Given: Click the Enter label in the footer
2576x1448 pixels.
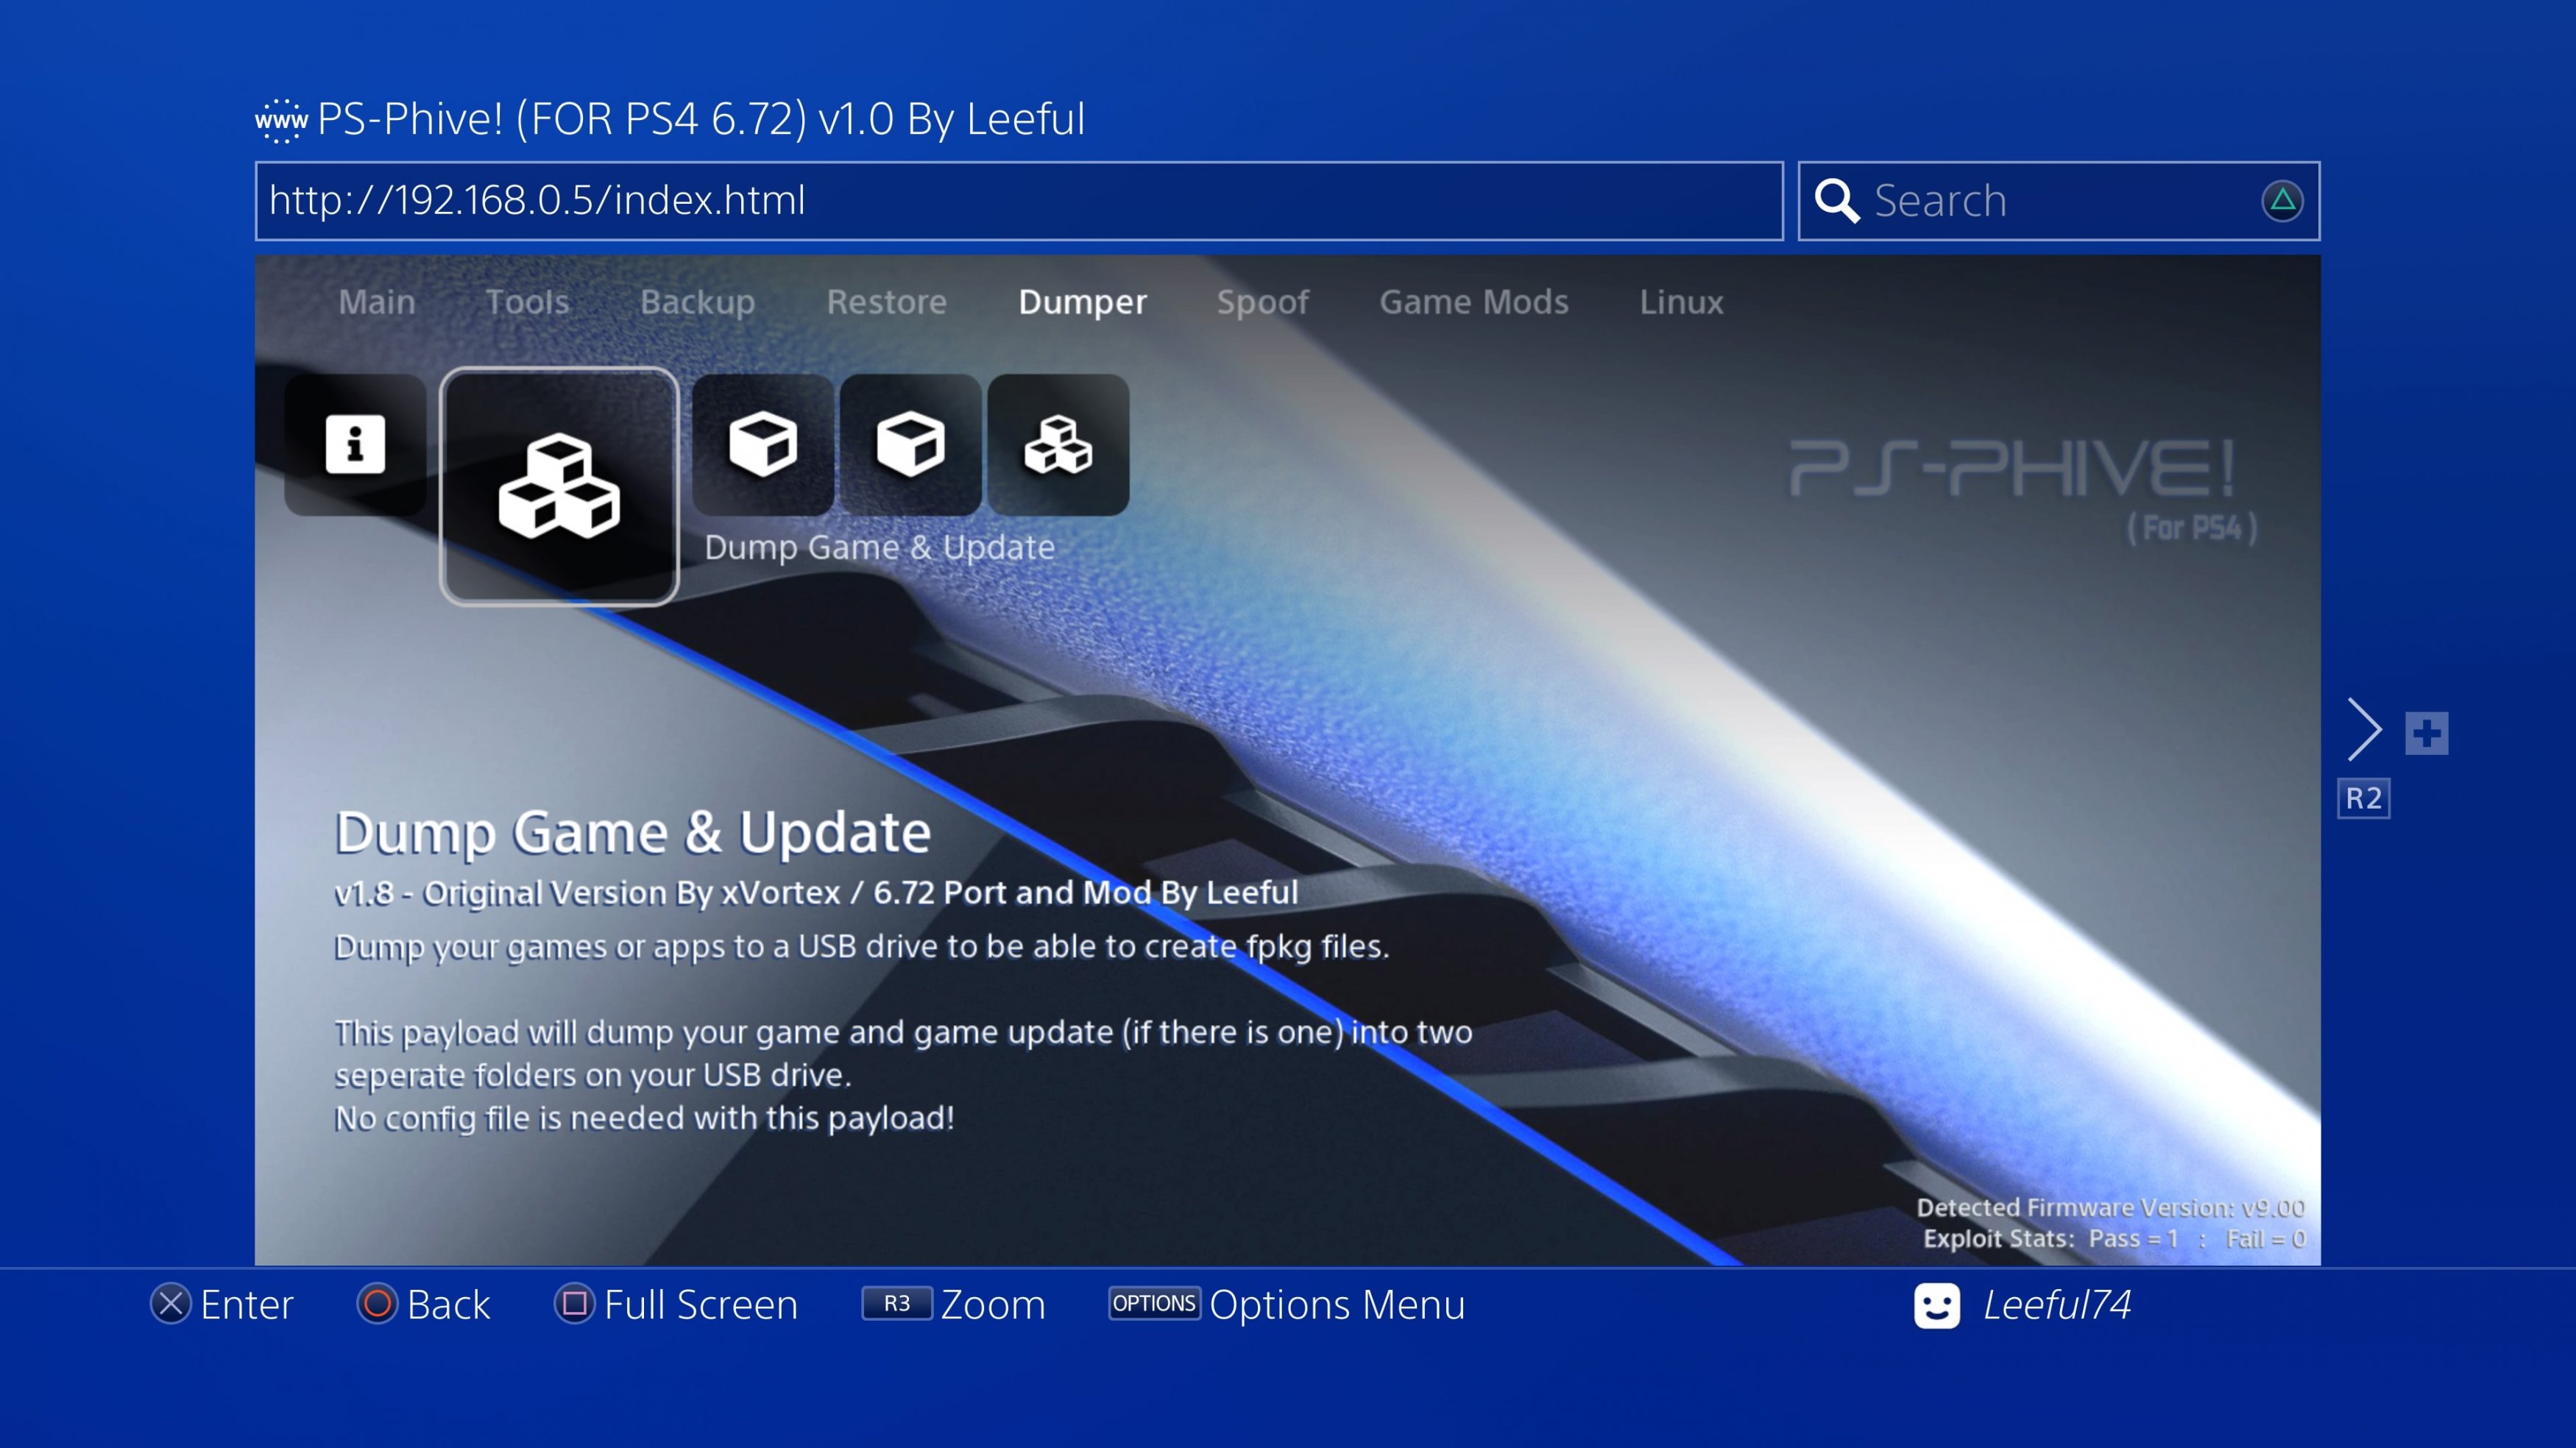Looking at the screenshot, I should point(247,1305).
